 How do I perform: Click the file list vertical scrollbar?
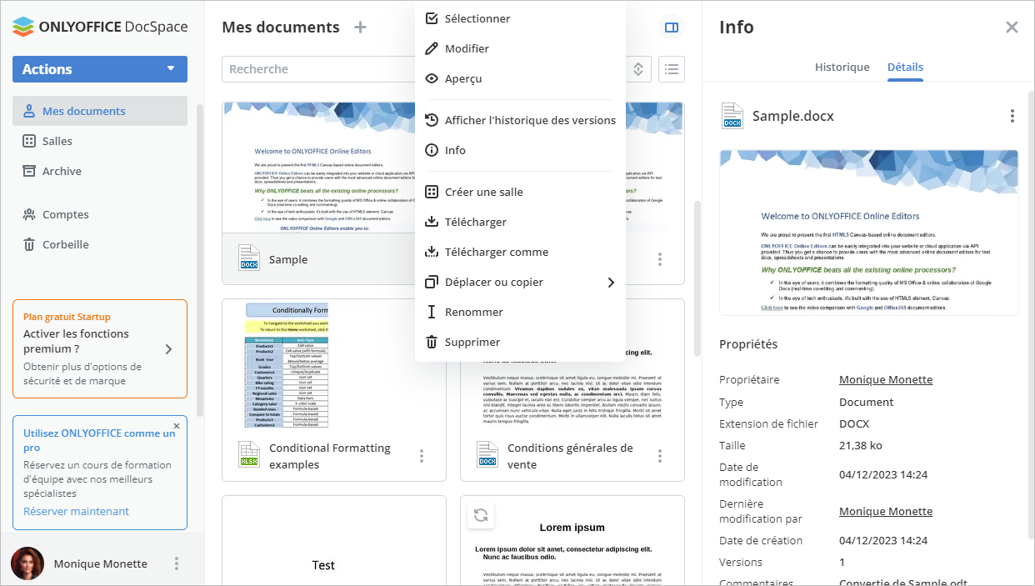point(697,277)
